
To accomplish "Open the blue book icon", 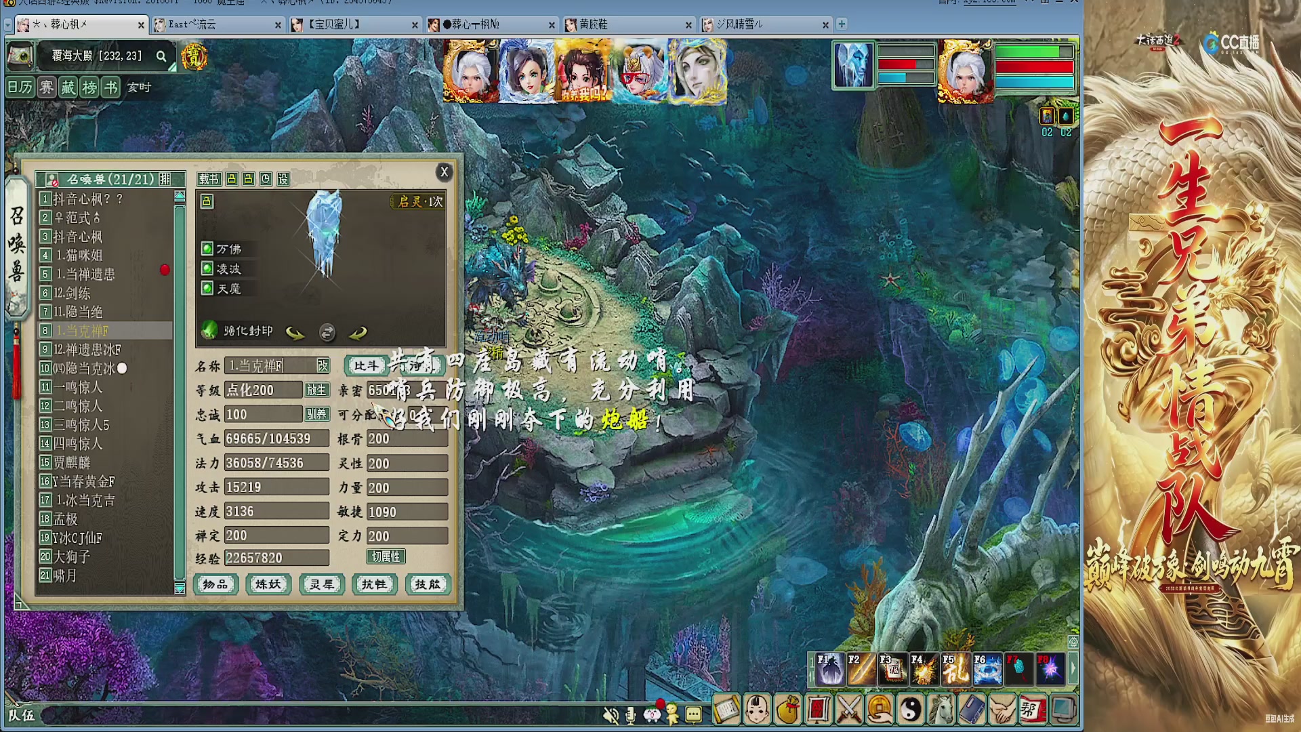I will point(972,710).
